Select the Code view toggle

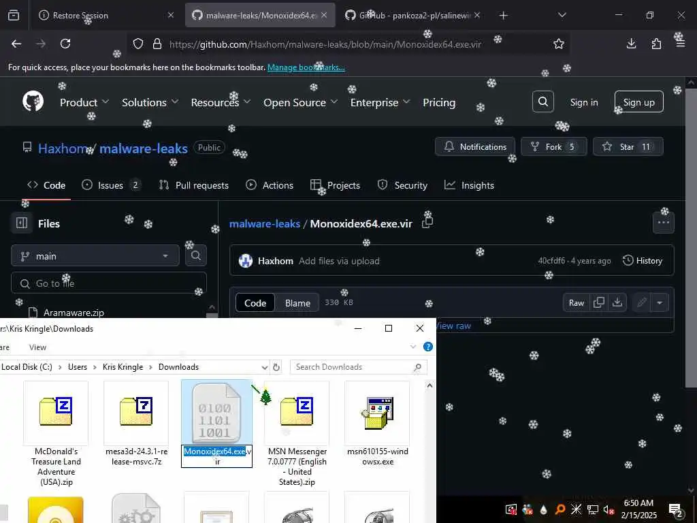click(255, 303)
